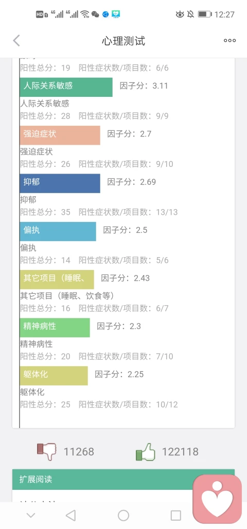
Task: Open the 扩展阅读 section header
Action: coord(123,480)
